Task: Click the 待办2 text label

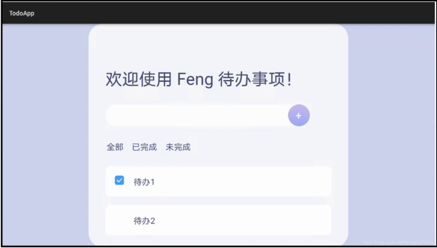Action: [x=144, y=220]
